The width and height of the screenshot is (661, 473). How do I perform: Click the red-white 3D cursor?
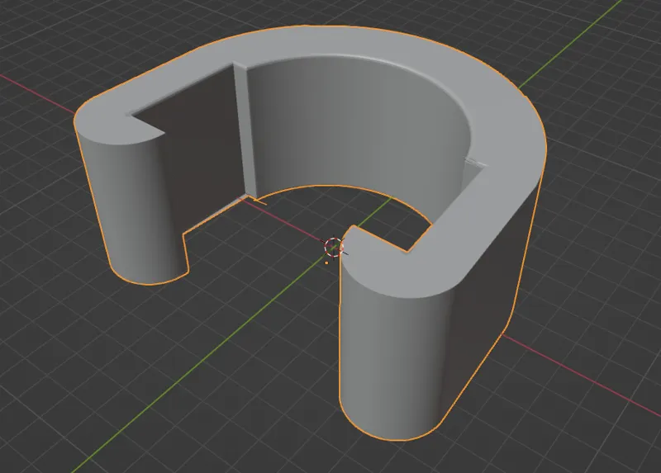pyautogui.click(x=334, y=248)
